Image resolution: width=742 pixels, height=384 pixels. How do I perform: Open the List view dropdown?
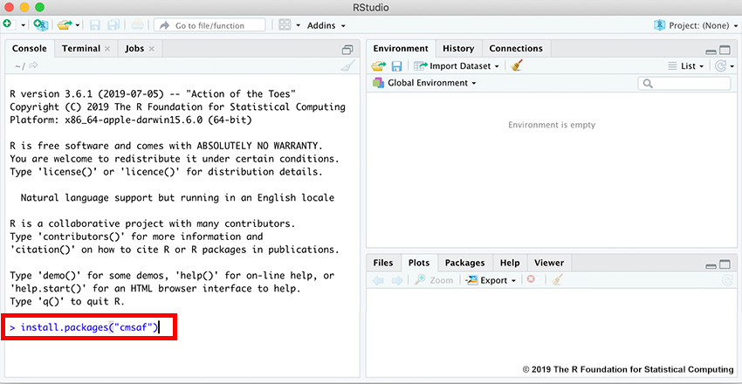[x=685, y=66]
